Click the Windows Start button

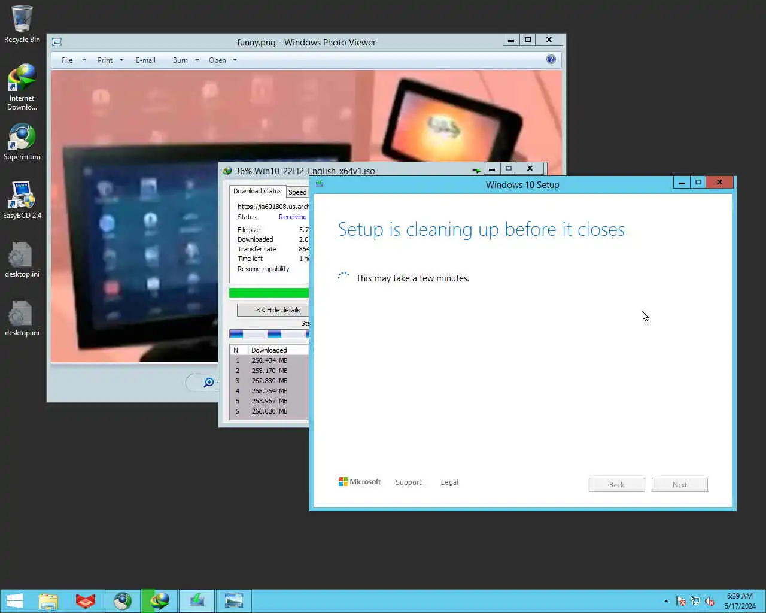click(15, 601)
